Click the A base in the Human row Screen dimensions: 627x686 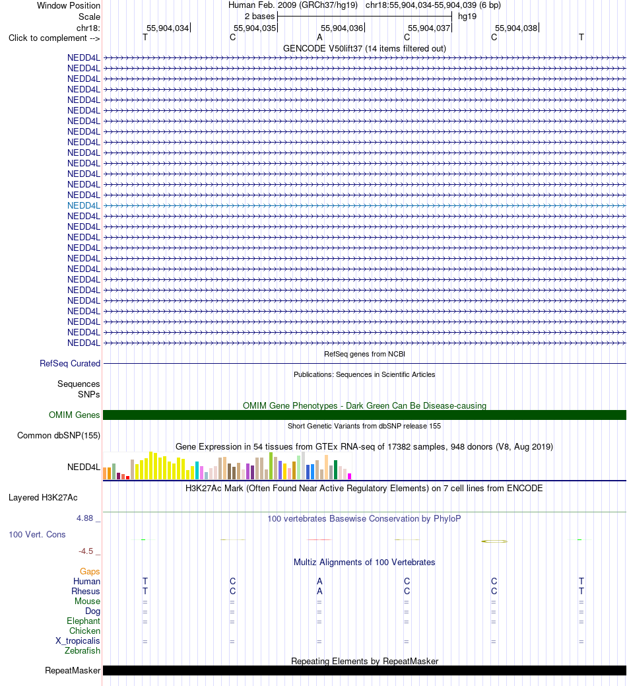[x=319, y=582]
